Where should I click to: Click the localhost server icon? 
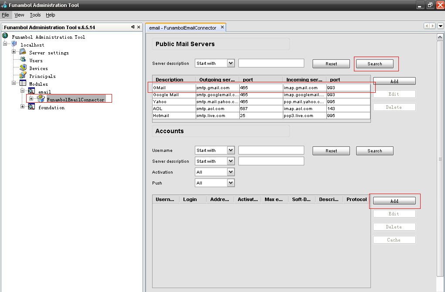click(x=14, y=44)
